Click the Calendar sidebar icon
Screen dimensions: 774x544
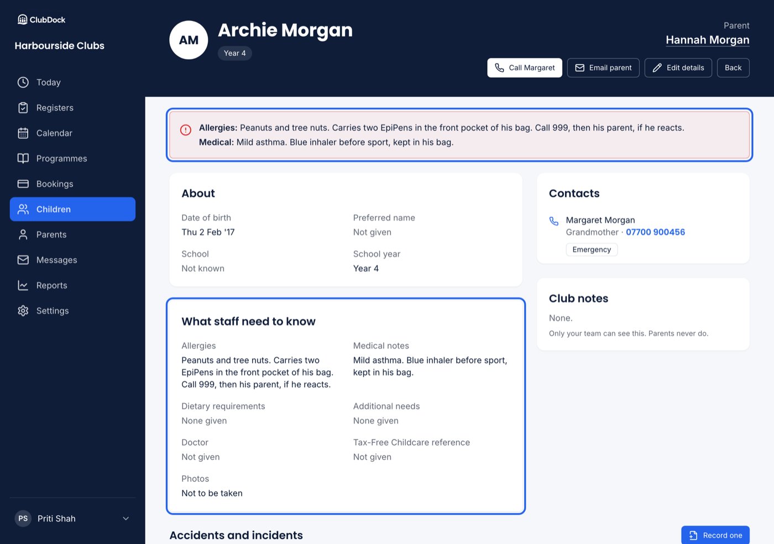click(x=23, y=133)
